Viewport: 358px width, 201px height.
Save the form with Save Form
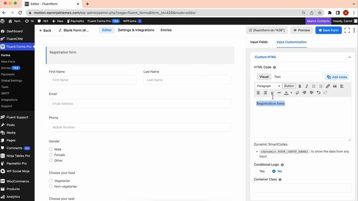(328, 30)
